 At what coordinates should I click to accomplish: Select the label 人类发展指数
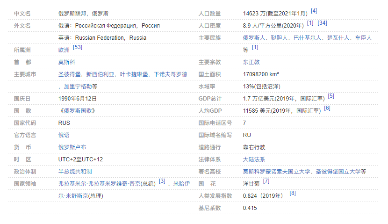point(215,196)
